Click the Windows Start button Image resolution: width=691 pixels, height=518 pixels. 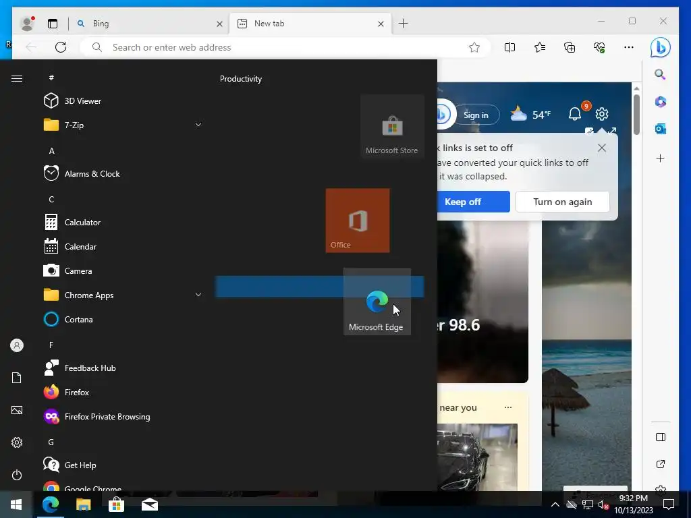(16, 505)
